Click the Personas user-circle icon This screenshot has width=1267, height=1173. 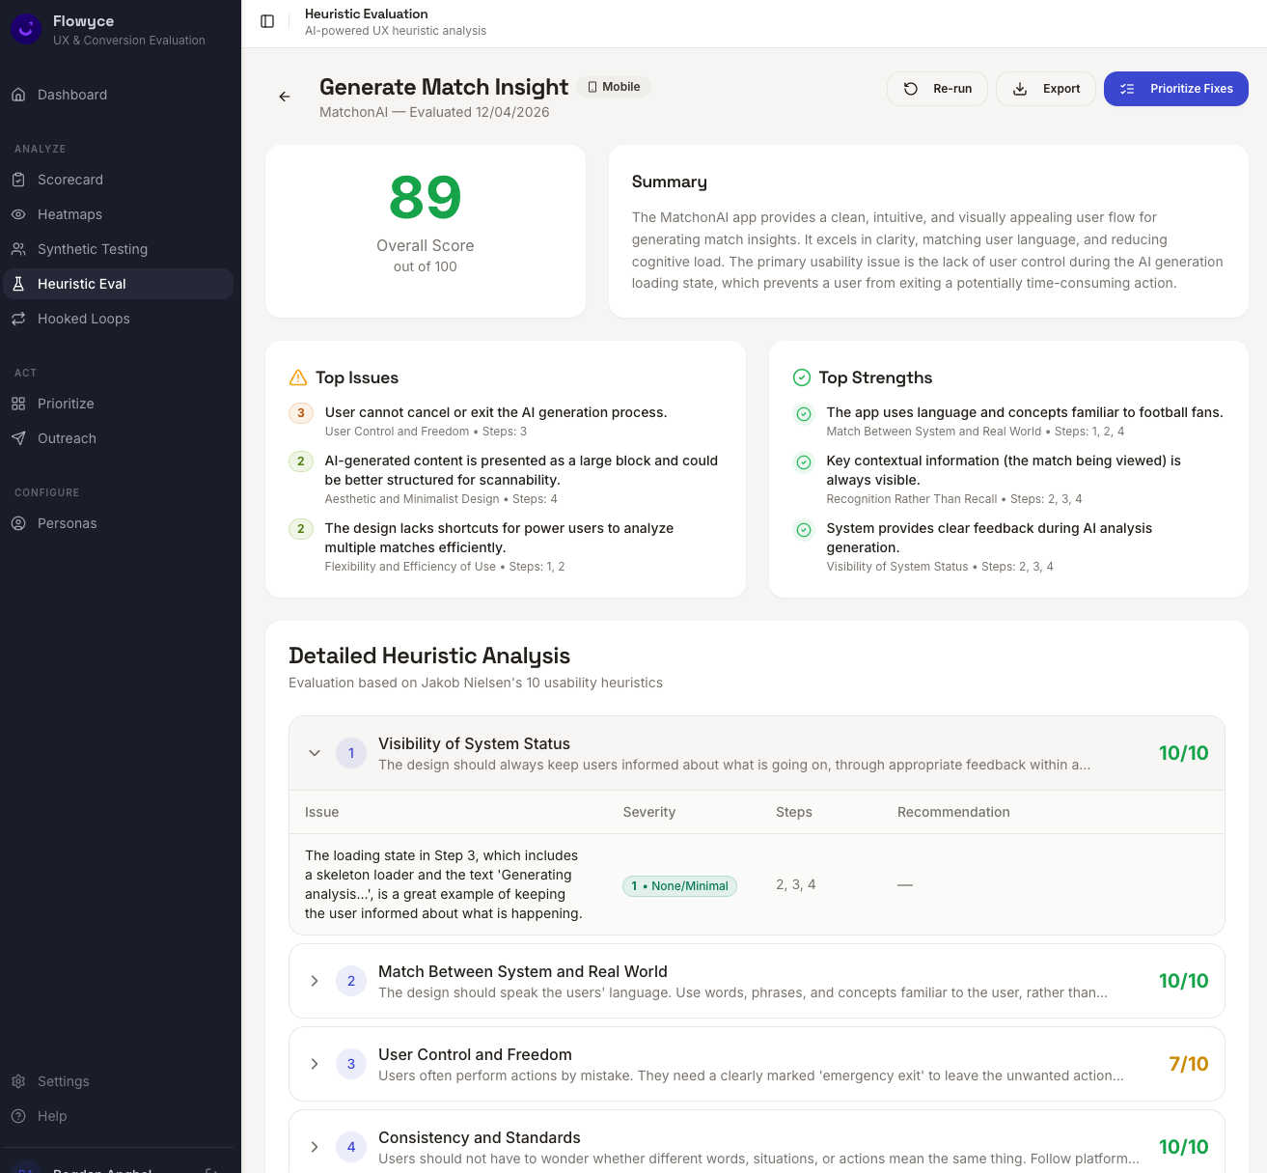pos(18,523)
